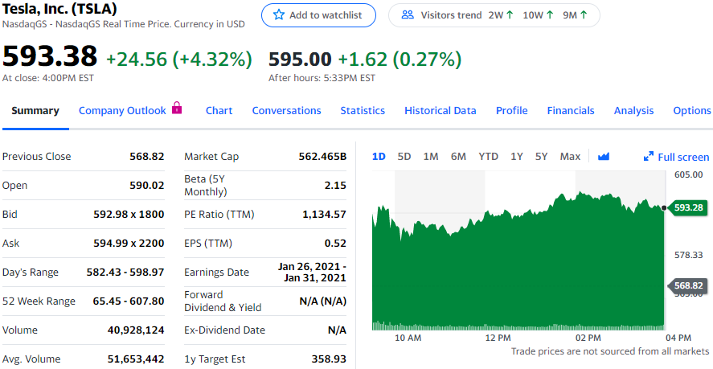Open the Statistics tab
The image size is (713, 369).
point(363,111)
